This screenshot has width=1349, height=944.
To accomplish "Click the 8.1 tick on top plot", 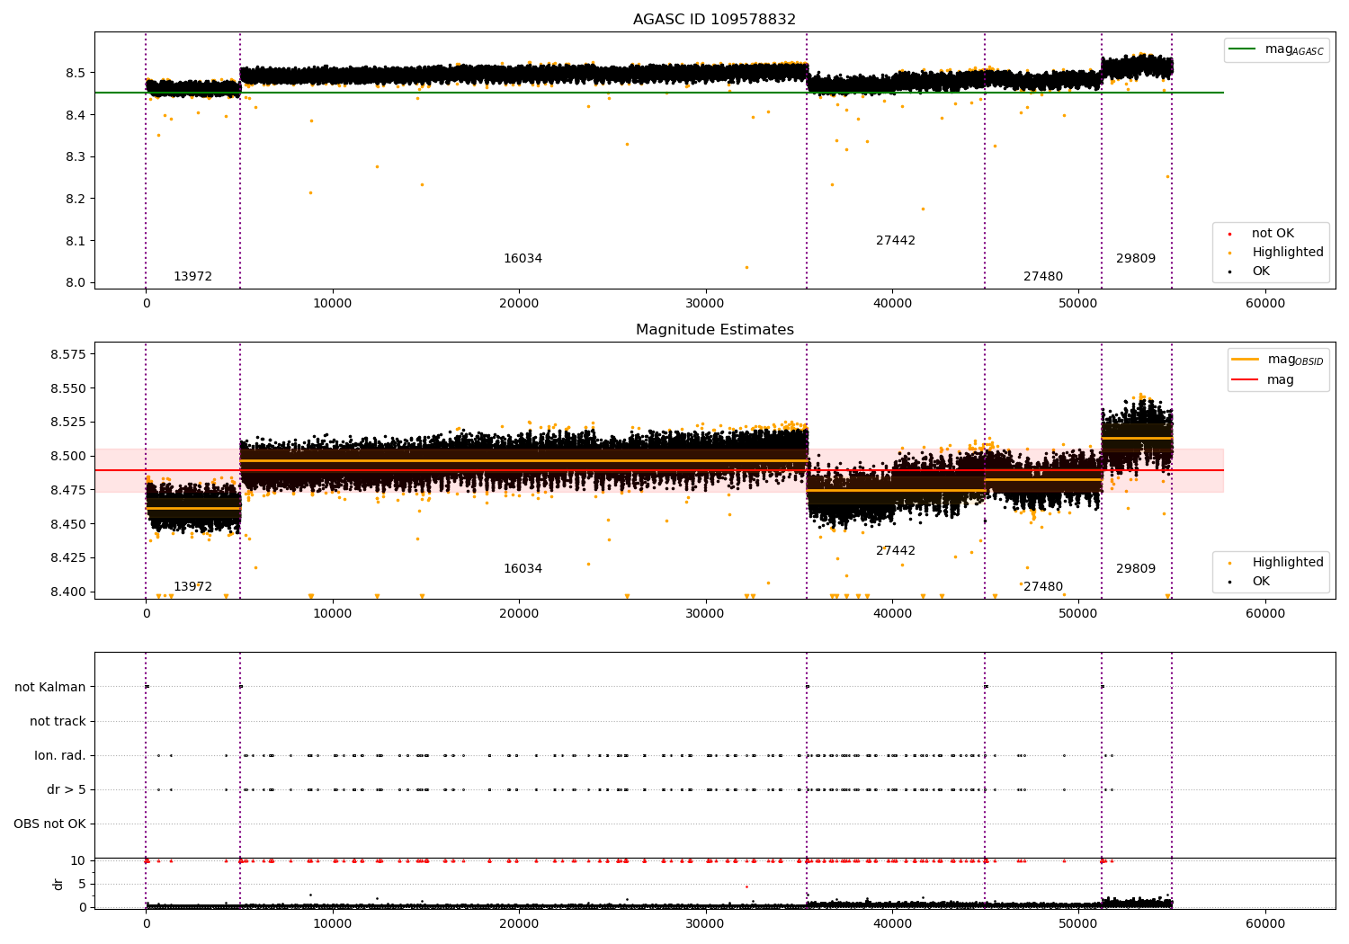I will 76,241.
